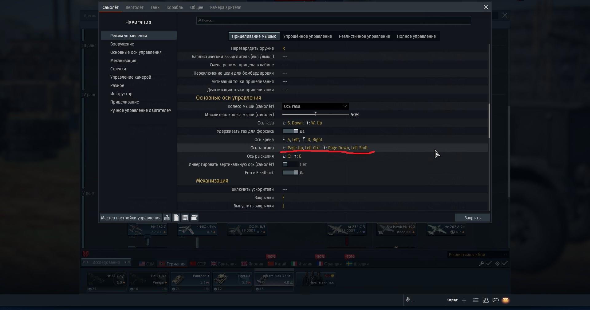Click the blank page preset icon
This screenshot has width=590, height=310.
[x=176, y=218]
